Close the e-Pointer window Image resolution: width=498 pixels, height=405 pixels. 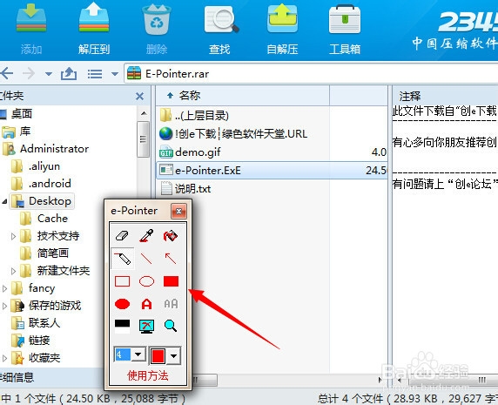(x=178, y=211)
